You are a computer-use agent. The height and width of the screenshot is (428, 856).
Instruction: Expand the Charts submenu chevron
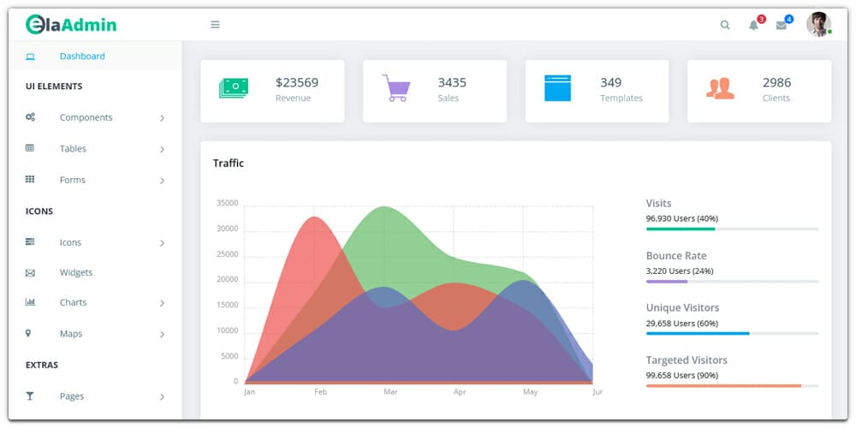tap(162, 303)
